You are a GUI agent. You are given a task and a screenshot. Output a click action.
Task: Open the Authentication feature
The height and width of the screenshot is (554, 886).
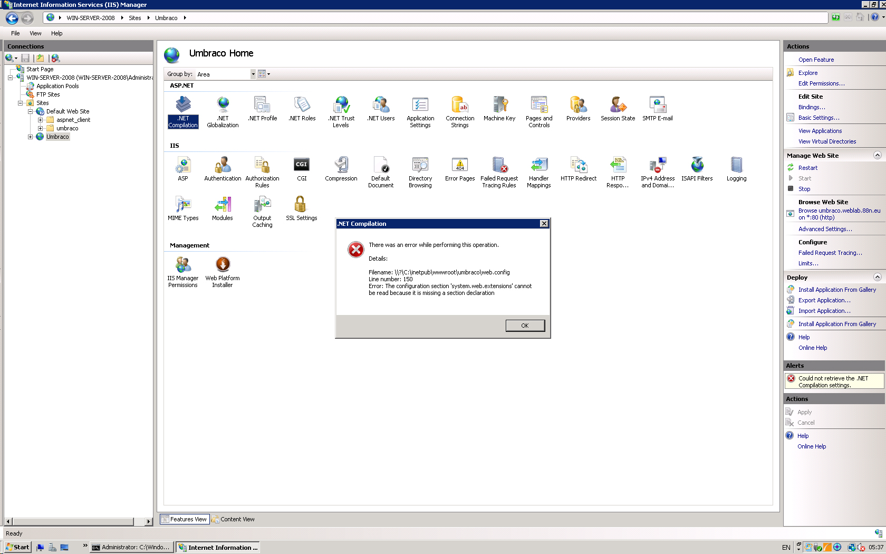(223, 169)
